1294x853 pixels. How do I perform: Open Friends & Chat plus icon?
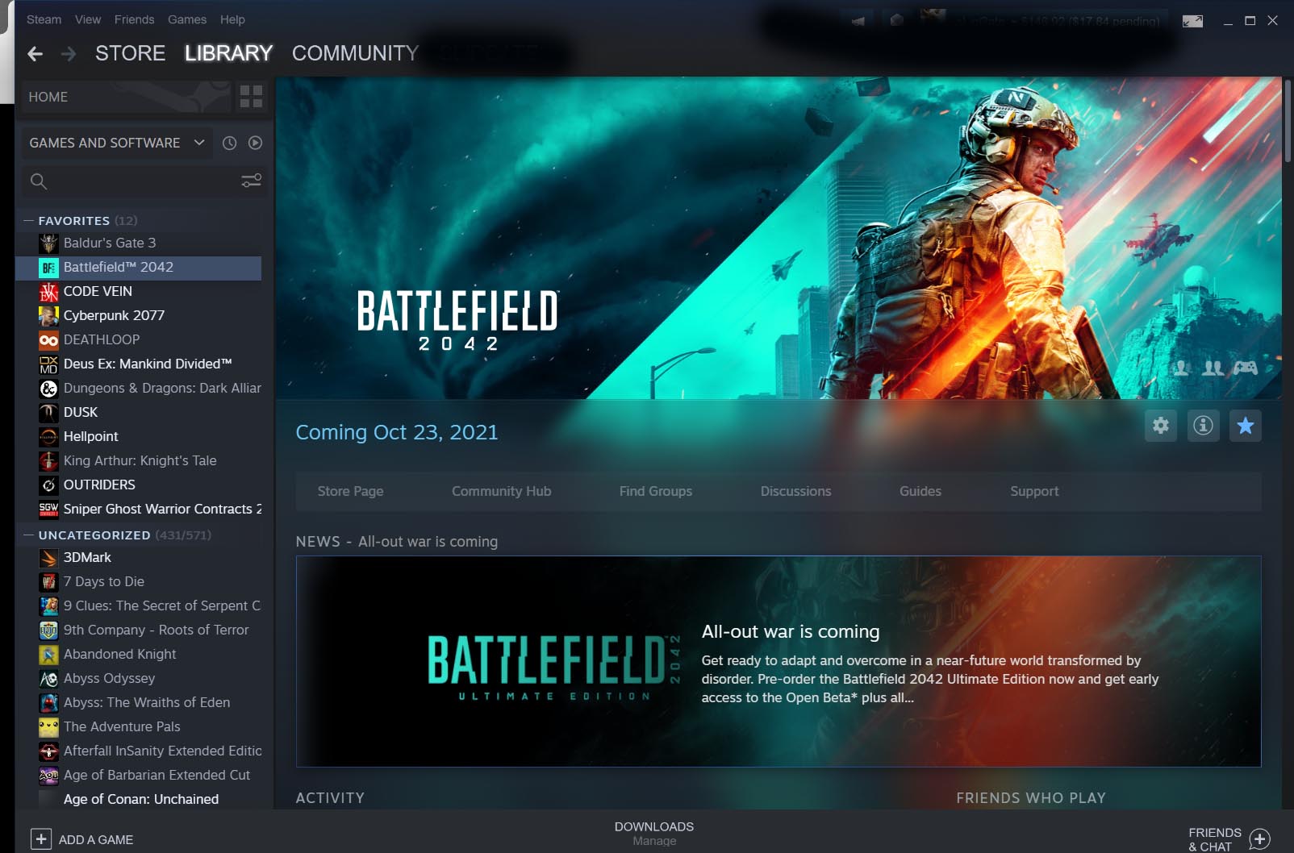(x=1260, y=839)
